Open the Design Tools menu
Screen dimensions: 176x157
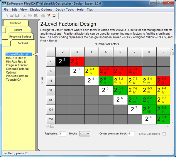point(65,9)
